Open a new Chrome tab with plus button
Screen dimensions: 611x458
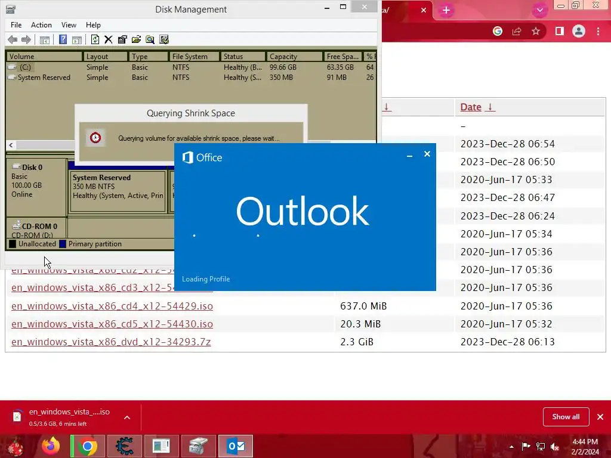446,10
